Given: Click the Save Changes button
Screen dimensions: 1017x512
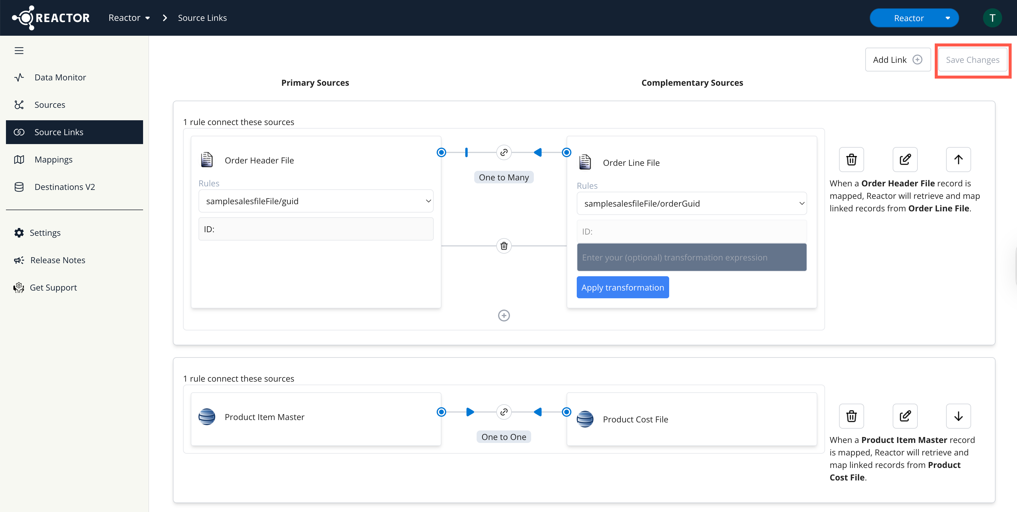Looking at the screenshot, I should pyautogui.click(x=972, y=60).
